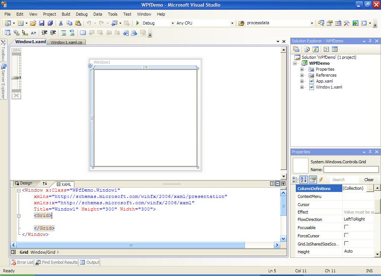Click the horizontal split pane button
The image size is (381, 276).
click(278, 184)
